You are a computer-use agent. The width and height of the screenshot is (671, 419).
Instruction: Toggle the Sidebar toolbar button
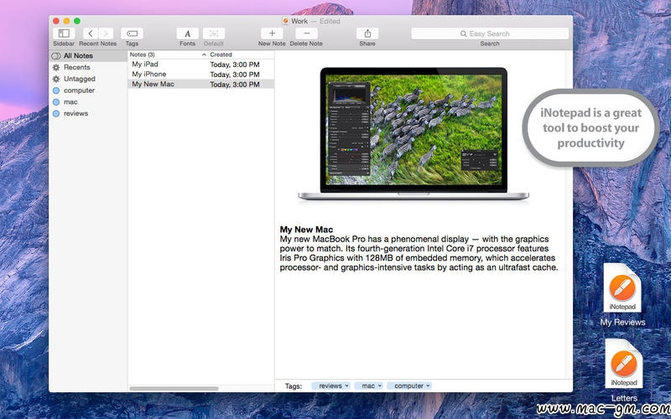[64, 34]
